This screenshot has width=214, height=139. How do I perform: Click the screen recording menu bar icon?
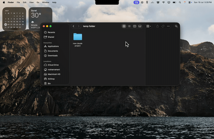click(142, 2)
